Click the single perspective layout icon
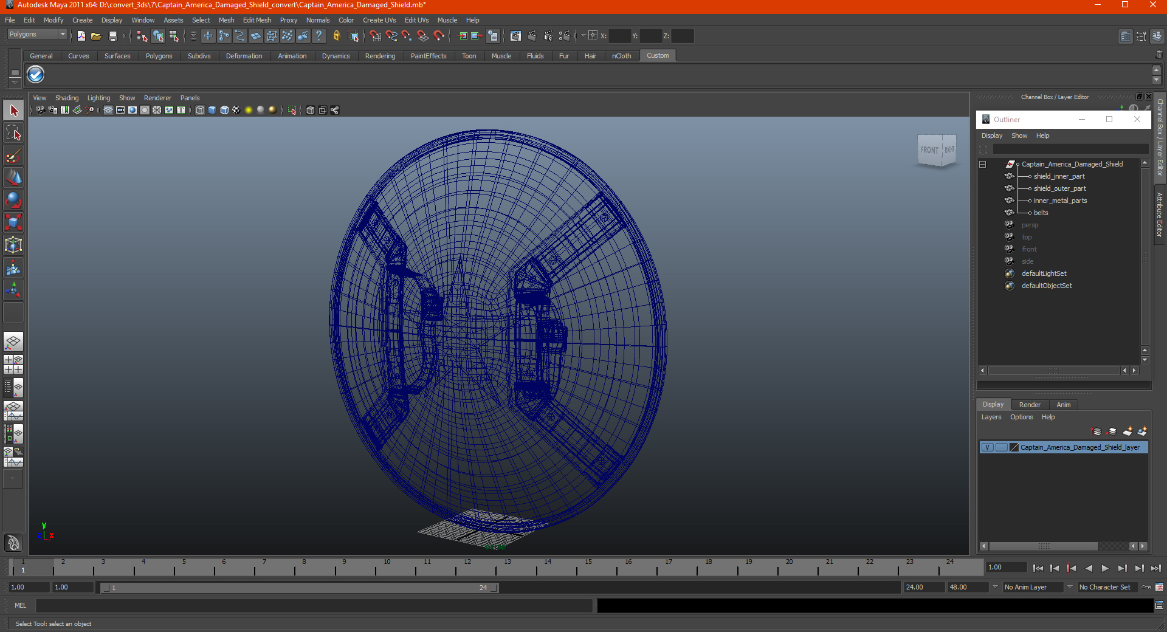 pos(13,342)
